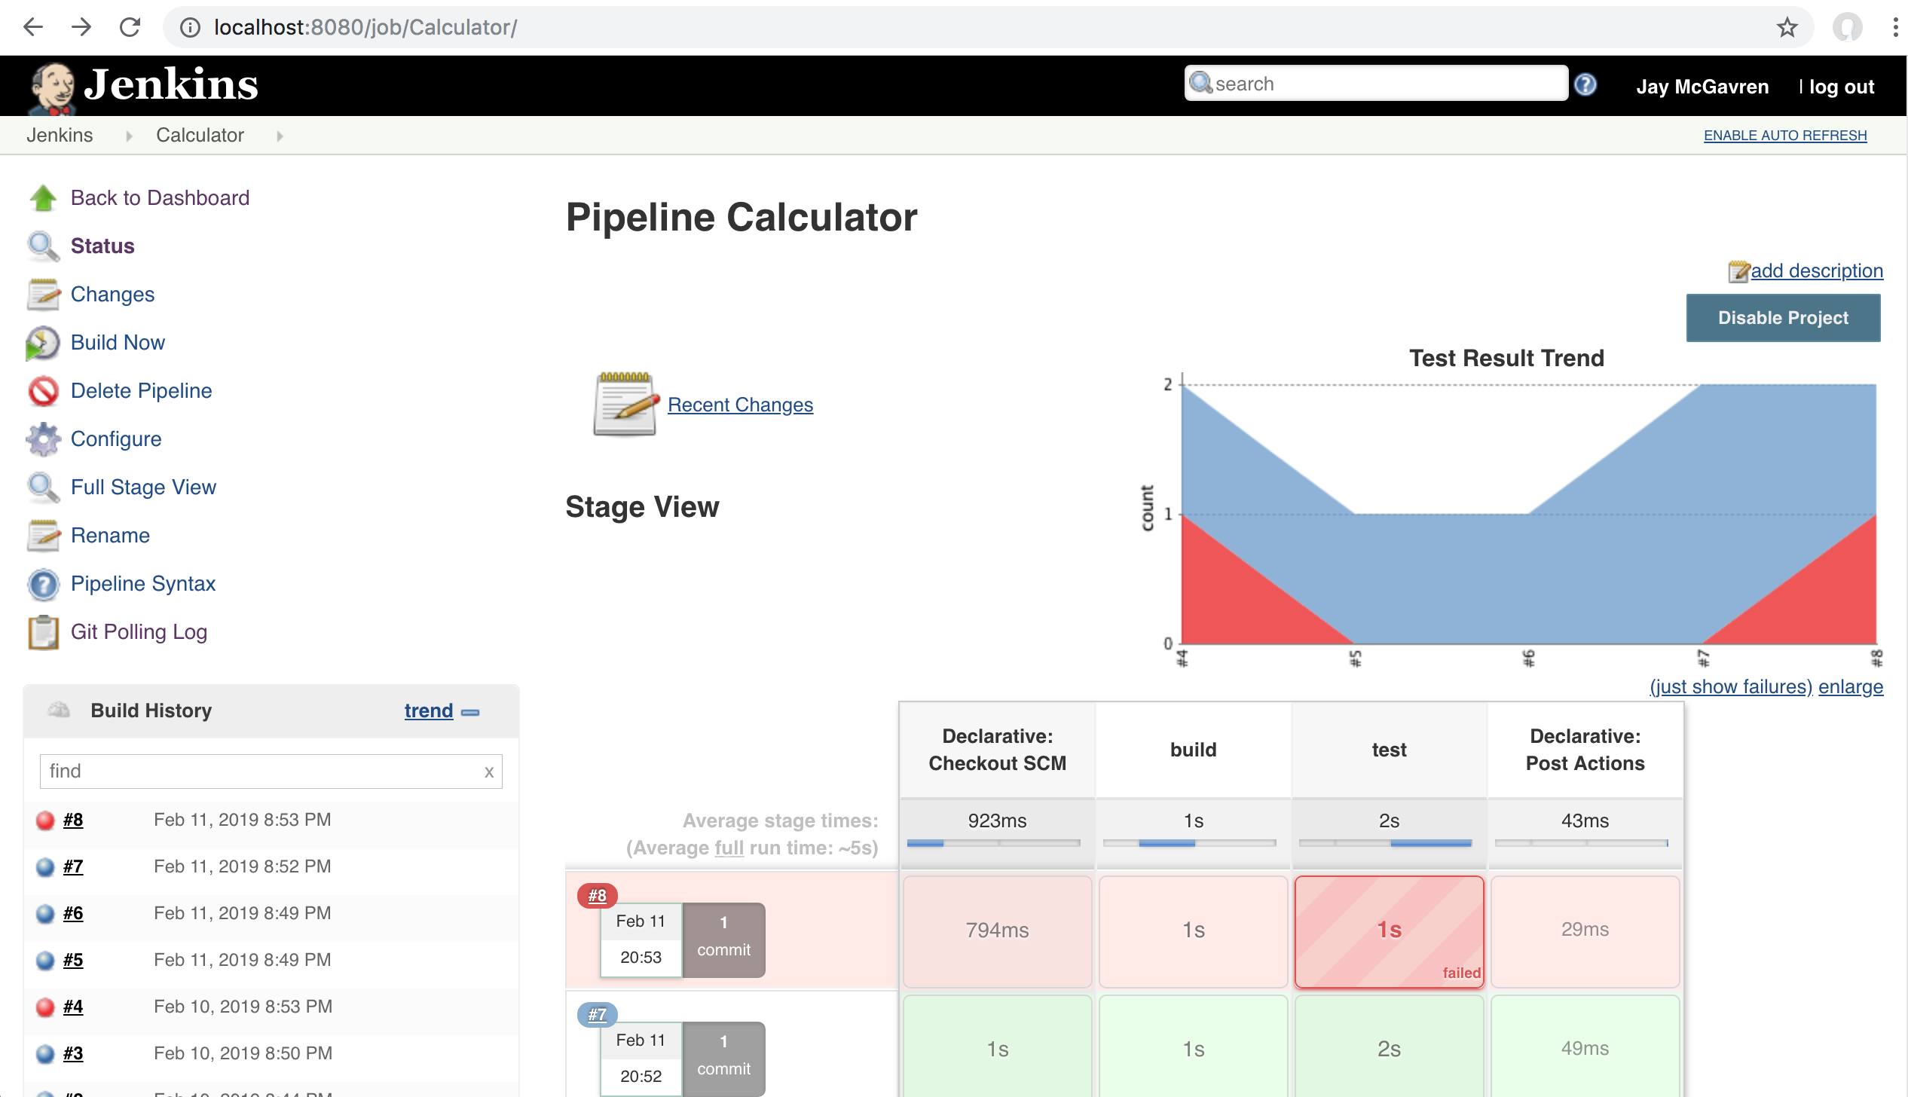Open the browser three-dot menu
This screenshot has height=1097, width=1908.
(1894, 28)
